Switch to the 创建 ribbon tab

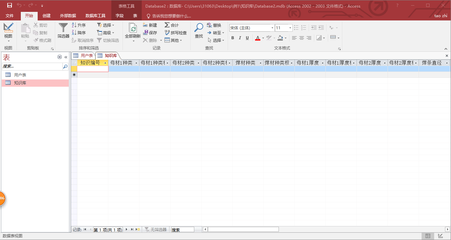point(47,16)
